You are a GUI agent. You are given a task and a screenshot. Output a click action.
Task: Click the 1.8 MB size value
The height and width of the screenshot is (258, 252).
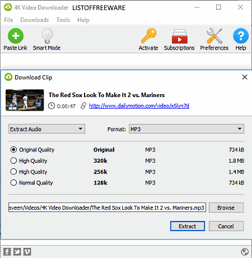click(x=236, y=161)
